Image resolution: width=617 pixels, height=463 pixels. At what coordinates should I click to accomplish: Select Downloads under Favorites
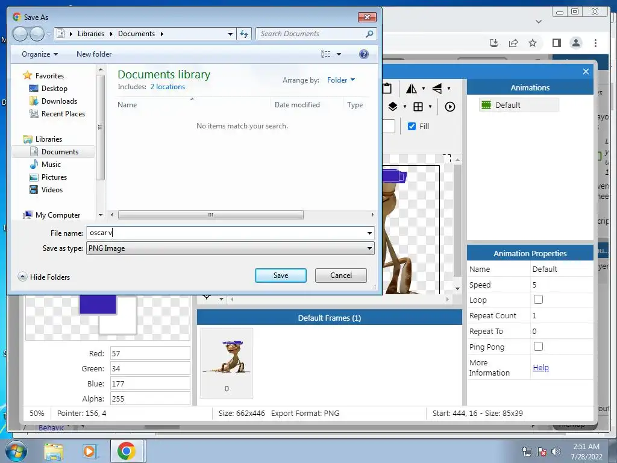(x=59, y=101)
